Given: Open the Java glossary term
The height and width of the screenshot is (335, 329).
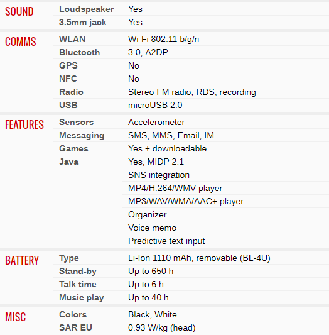Looking at the screenshot, I should click(69, 162).
